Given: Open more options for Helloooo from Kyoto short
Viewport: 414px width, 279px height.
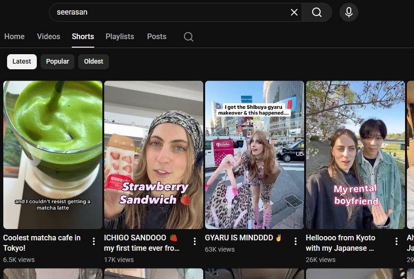Looking at the screenshot, I should [x=396, y=241].
